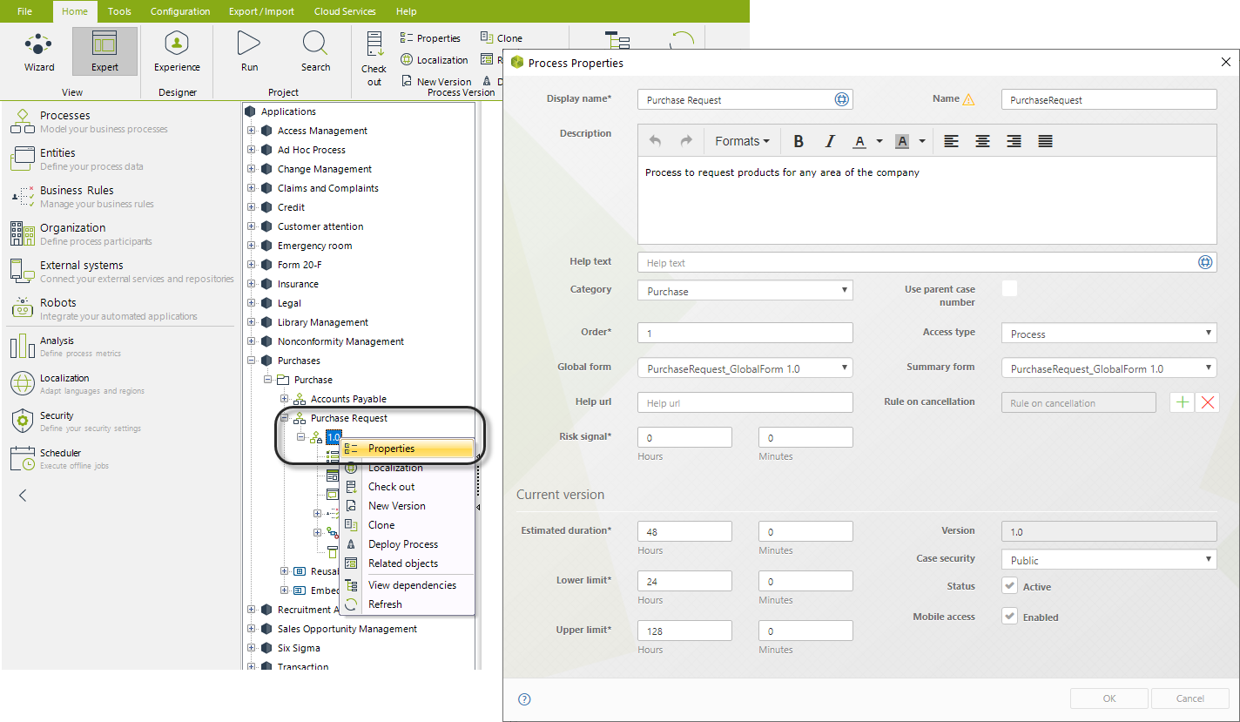This screenshot has width=1240, height=722.
Task: Open the background color picker arrow
Action: pyautogui.click(x=921, y=141)
